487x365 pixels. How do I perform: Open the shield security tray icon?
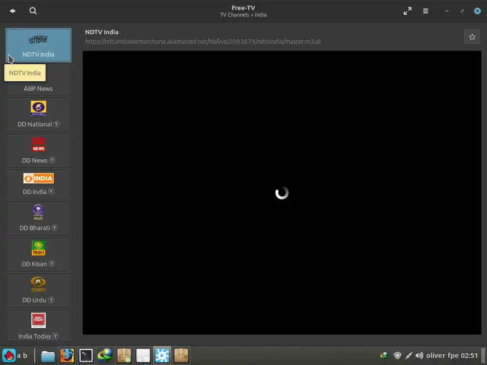click(x=397, y=355)
